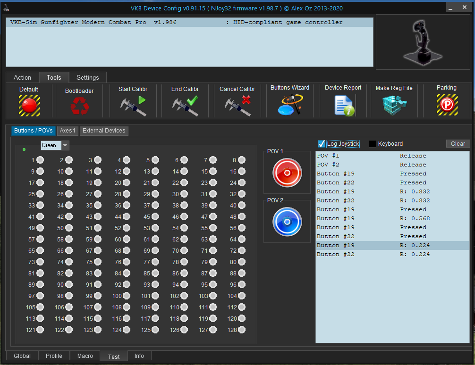This screenshot has height=365, width=475.
Task: Select the 'Button #19 R: 0.832' log row
Action: (392, 191)
